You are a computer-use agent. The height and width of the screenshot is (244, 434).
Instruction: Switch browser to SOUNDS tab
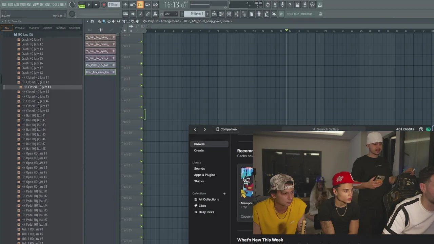click(61, 28)
